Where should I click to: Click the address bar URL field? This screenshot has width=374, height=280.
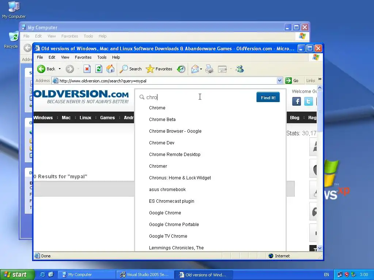coord(167,81)
